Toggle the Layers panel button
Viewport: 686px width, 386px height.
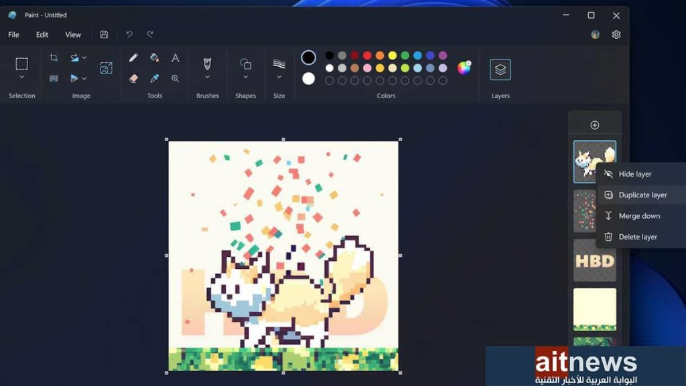click(500, 70)
